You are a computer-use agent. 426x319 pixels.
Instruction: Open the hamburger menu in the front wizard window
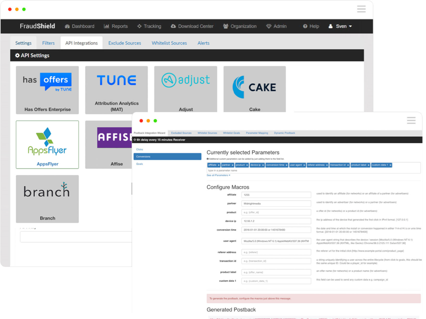point(411,120)
